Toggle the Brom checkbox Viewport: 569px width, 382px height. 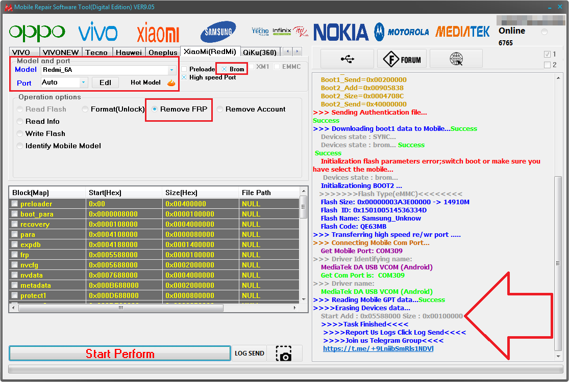224,69
